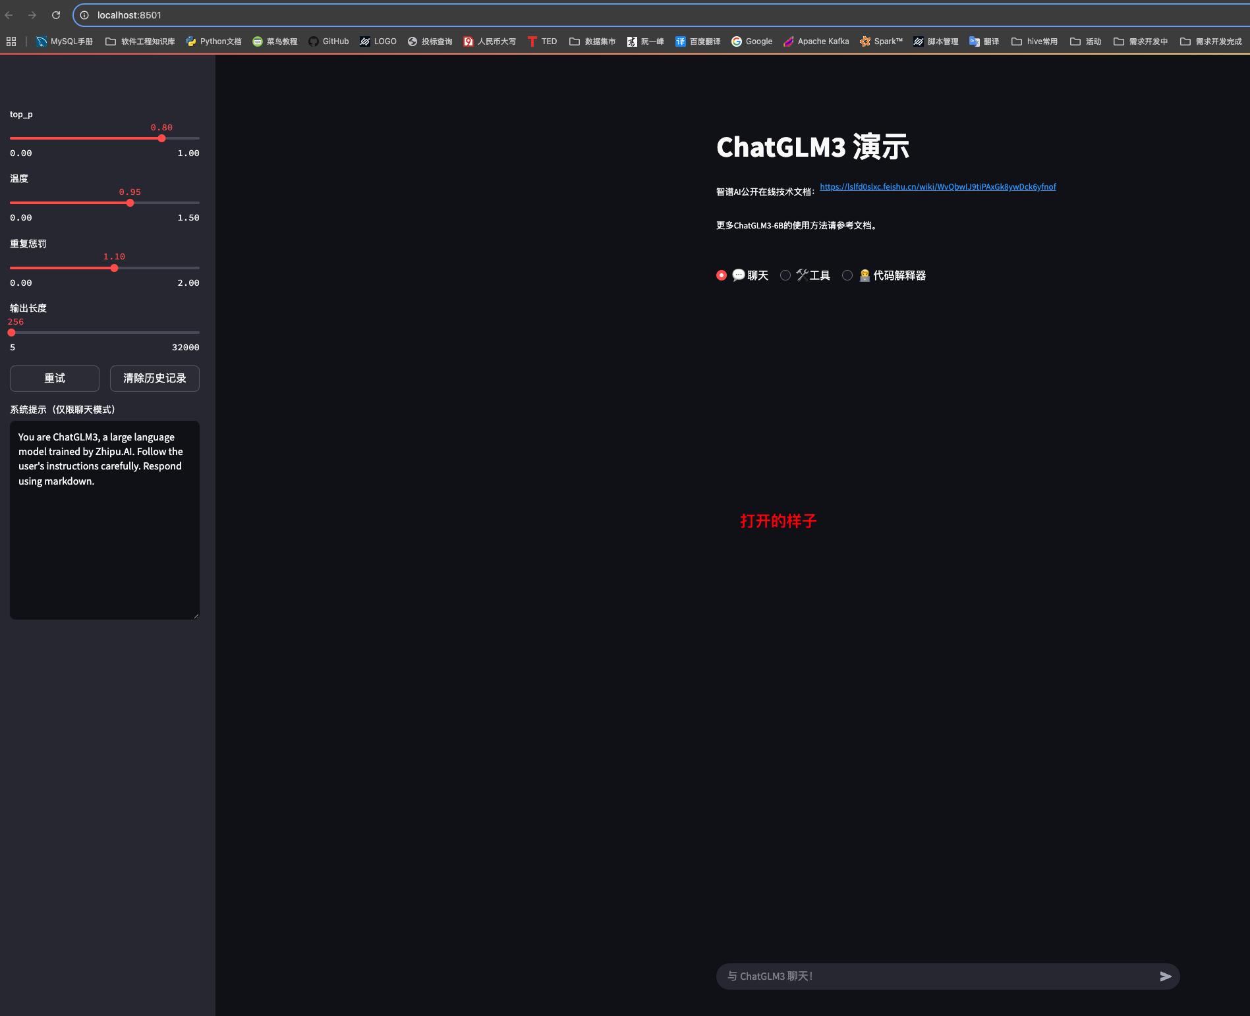Adjust the 输出长度 slider handle
The height and width of the screenshot is (1016, 1250).
[11, 333]
